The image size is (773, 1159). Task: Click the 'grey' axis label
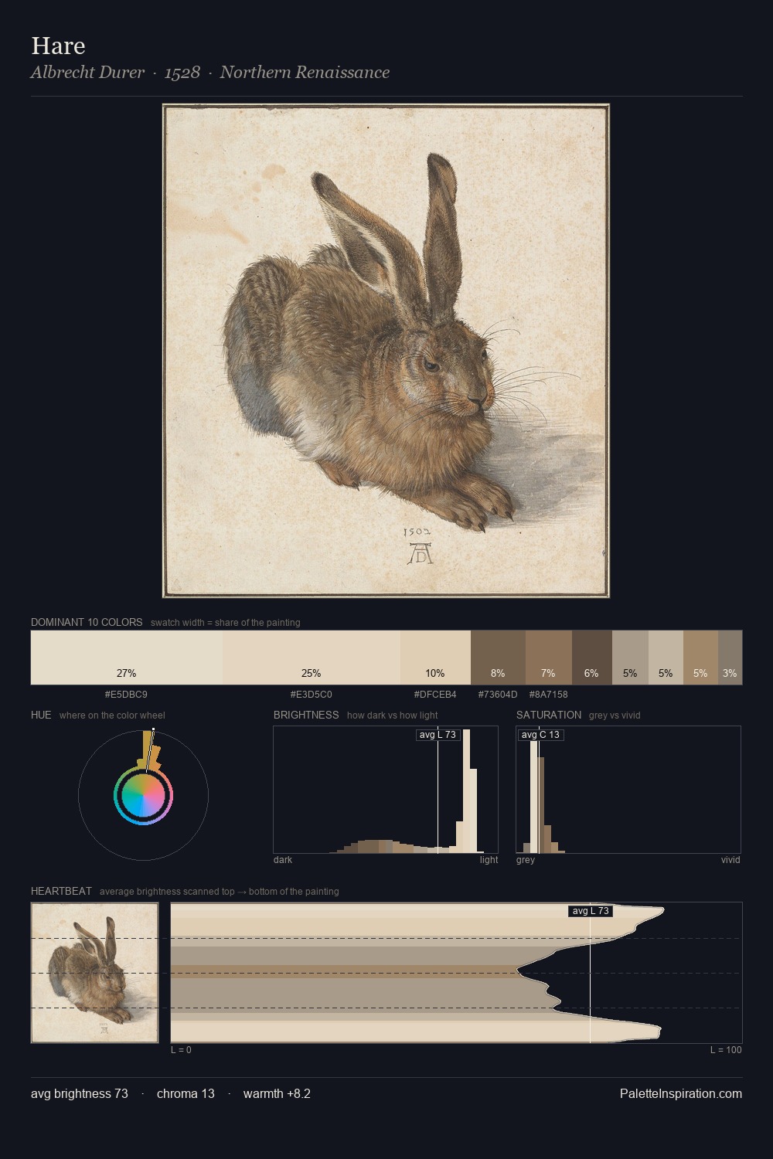tap(526, 860)
